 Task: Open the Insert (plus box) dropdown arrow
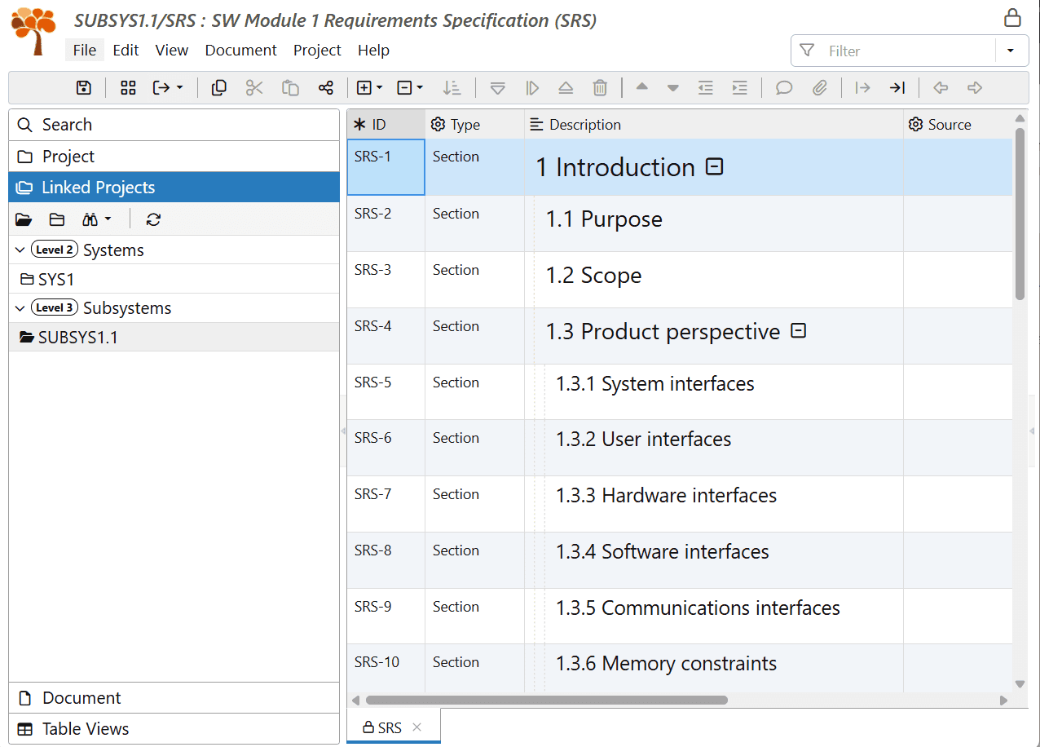pyautogui.click(x=380, y=88)
